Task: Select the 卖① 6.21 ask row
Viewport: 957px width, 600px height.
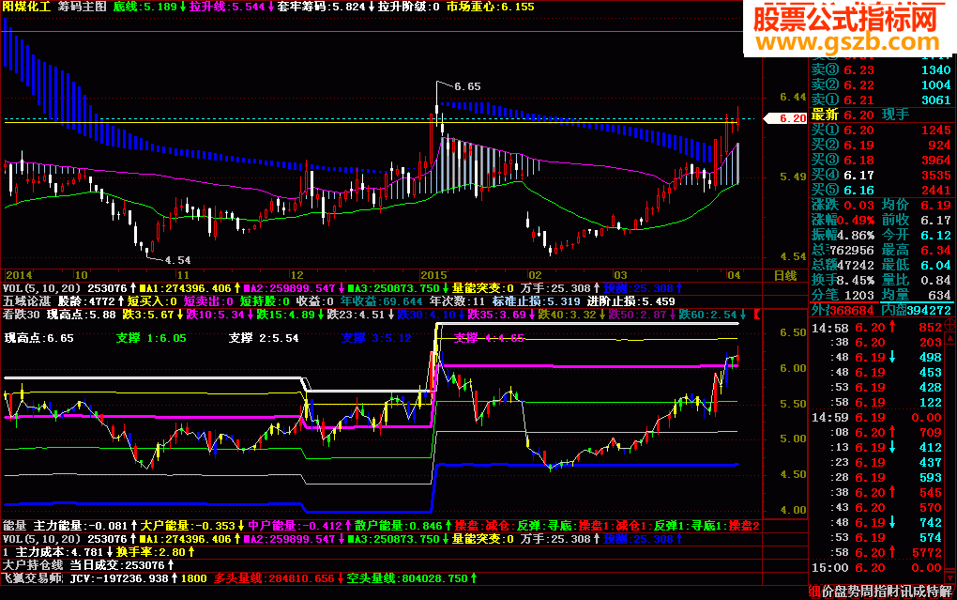Action: click(881, 100)
